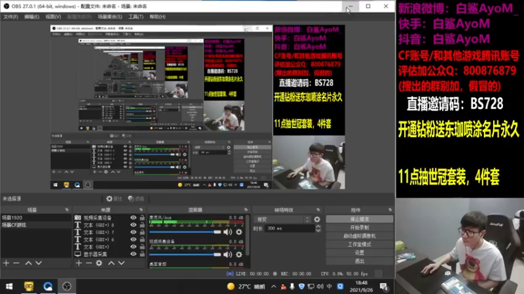Viewport: 524px width, 294px height.
Task: Open the 帮助(H) menu
Action: pos(157,17)
